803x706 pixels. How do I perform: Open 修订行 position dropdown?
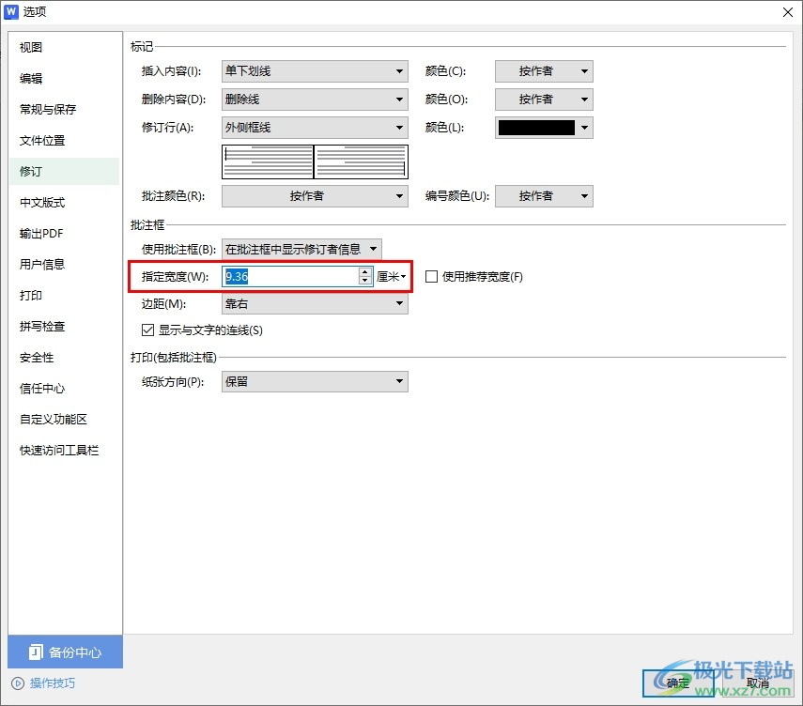315,128
